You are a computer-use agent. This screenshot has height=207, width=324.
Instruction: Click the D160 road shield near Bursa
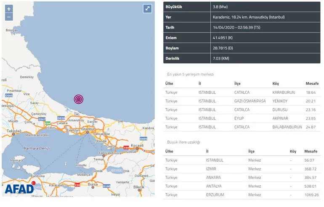click(x=107, y=186)
